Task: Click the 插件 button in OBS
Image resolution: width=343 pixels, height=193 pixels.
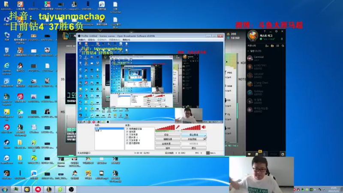Action: (168, 148)
